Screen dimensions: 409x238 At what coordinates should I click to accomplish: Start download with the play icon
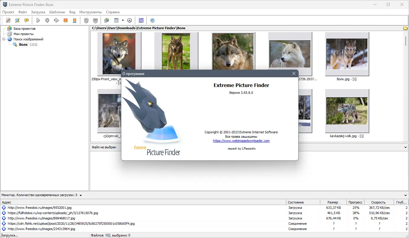coord(38,20)
